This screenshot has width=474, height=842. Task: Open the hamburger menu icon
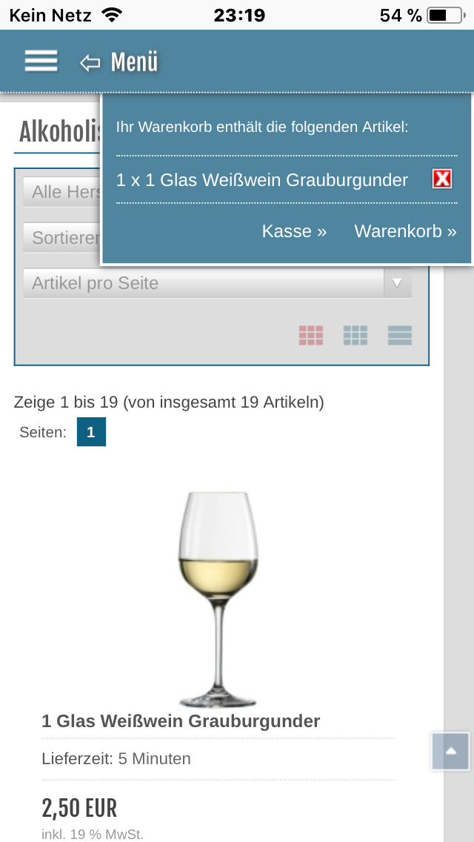(41, 61)
